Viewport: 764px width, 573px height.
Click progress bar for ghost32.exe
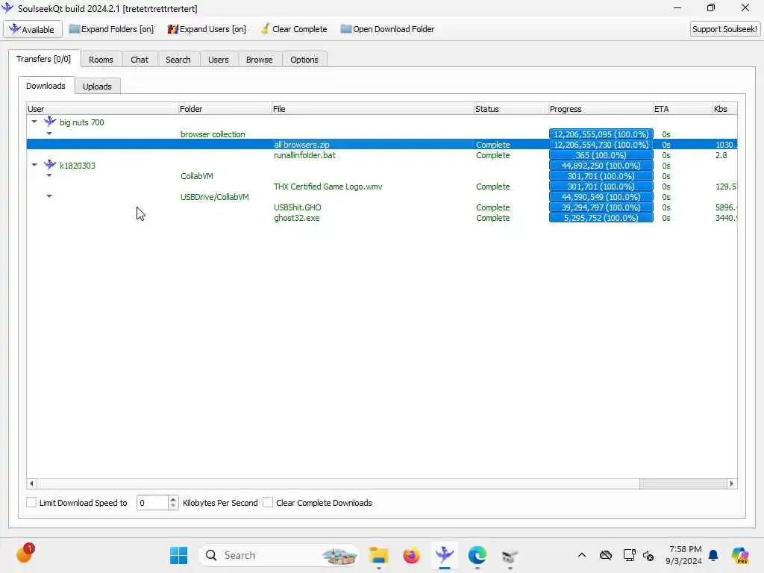click(601, 218)
